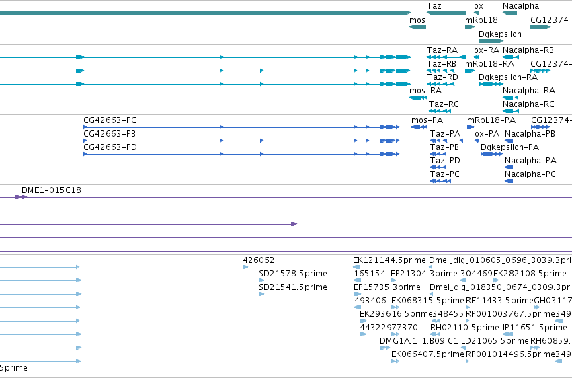Select transcript Taz-RB
572x378 pixels.
point(442,64)
